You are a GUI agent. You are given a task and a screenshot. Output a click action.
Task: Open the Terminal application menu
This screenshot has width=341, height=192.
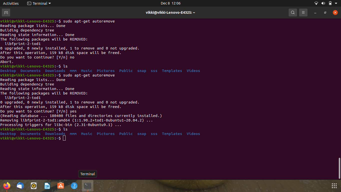coord(39,3)
